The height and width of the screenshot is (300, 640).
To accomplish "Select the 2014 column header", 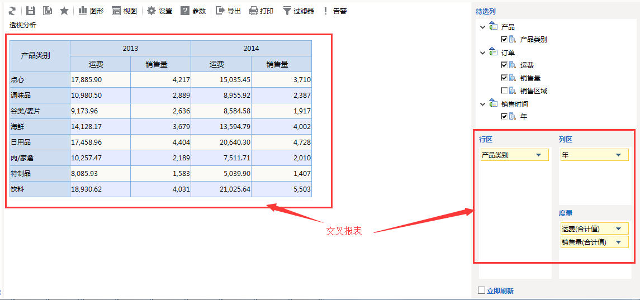I will pyautogui.click(x=252, y=48).
